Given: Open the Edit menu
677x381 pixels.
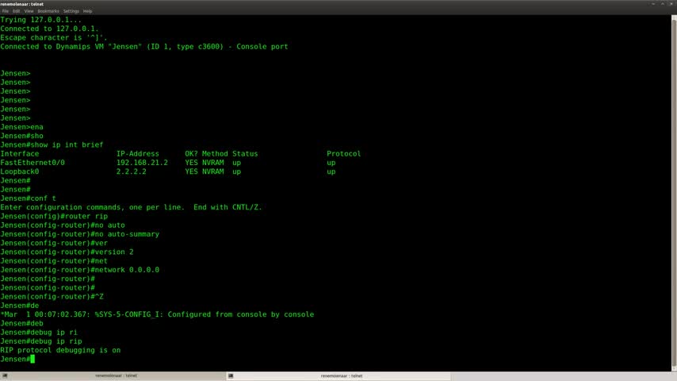Looking at the screenshot, I should tap(16, 11).
